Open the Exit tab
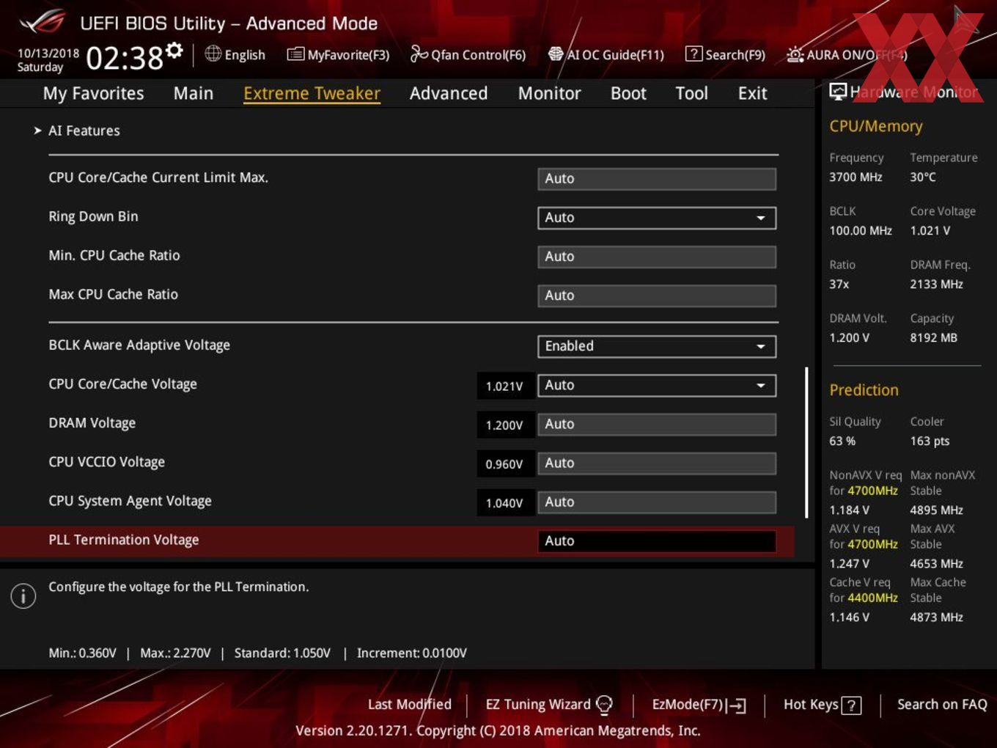The height and width of the screenshot is (748, 997). pos(752,93)
